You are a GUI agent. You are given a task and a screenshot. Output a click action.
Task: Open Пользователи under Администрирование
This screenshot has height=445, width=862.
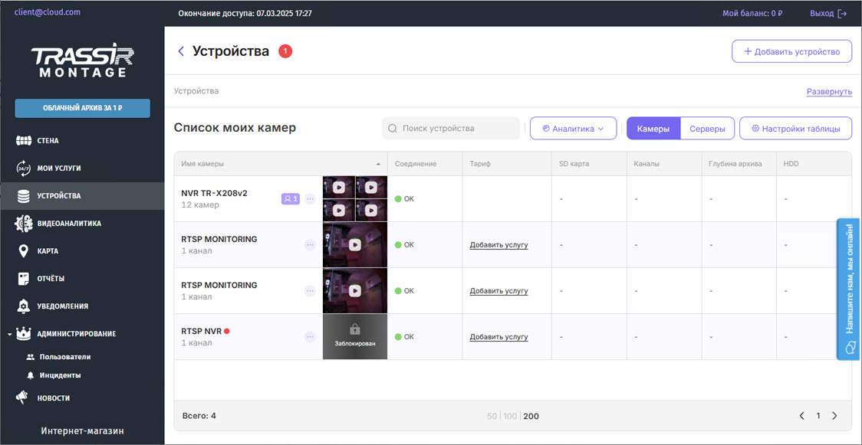[x=64, y=357]
